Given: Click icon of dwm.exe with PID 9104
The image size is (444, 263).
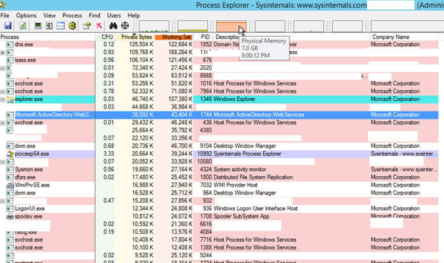Looking at the screenshot, I should pyautogui.click(x=10, y=146).
